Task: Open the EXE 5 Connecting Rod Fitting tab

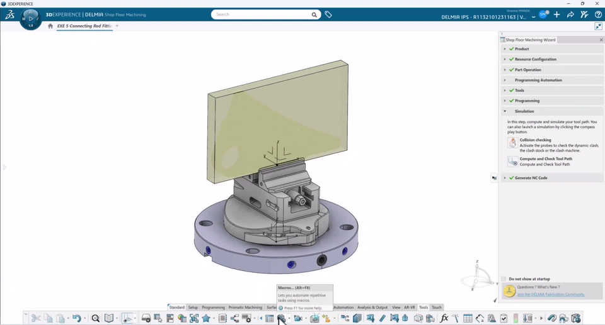Action: click(84, 26)
